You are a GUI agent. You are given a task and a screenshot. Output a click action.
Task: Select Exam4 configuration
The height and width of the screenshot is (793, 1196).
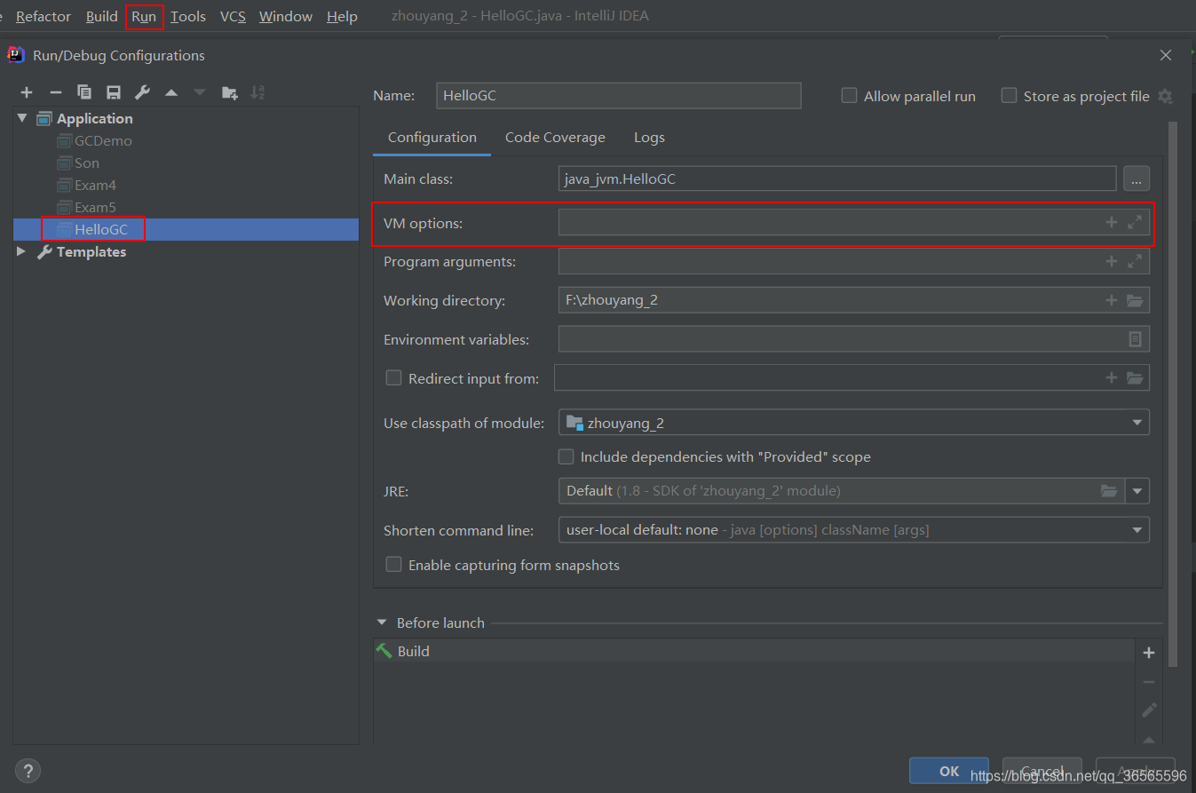pos(95,185)
